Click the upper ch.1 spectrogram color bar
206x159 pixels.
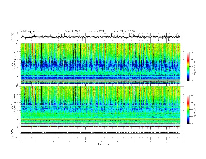pos(188,67)
